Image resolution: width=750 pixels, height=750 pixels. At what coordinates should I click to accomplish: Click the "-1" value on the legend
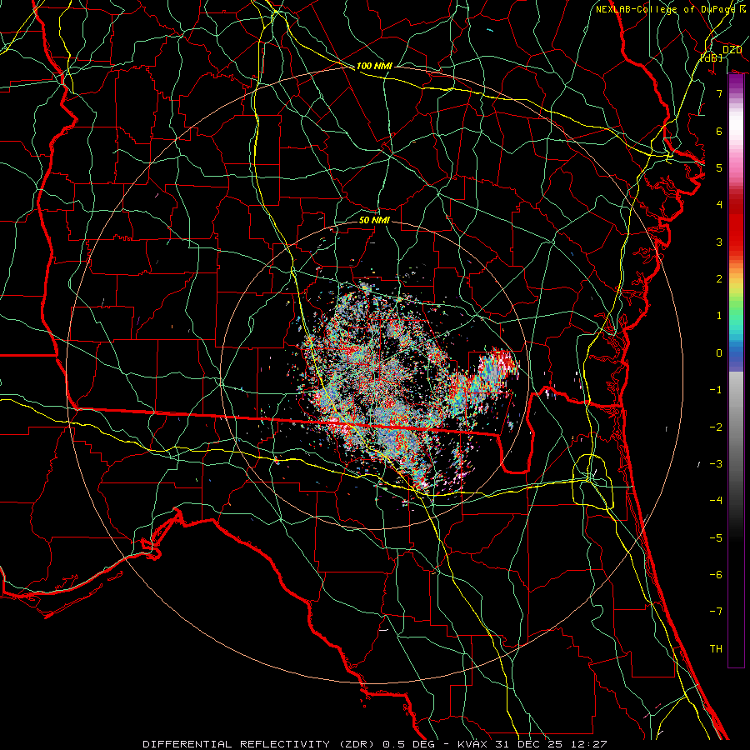coord(716,390)
